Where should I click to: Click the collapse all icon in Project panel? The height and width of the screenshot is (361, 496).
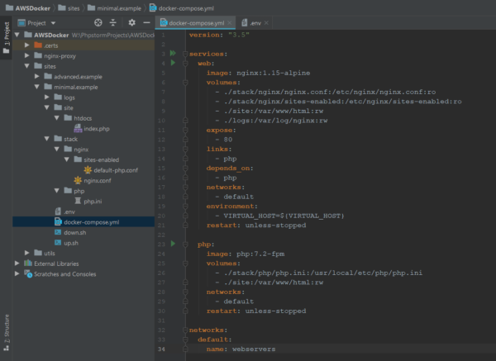click(113, 23)
